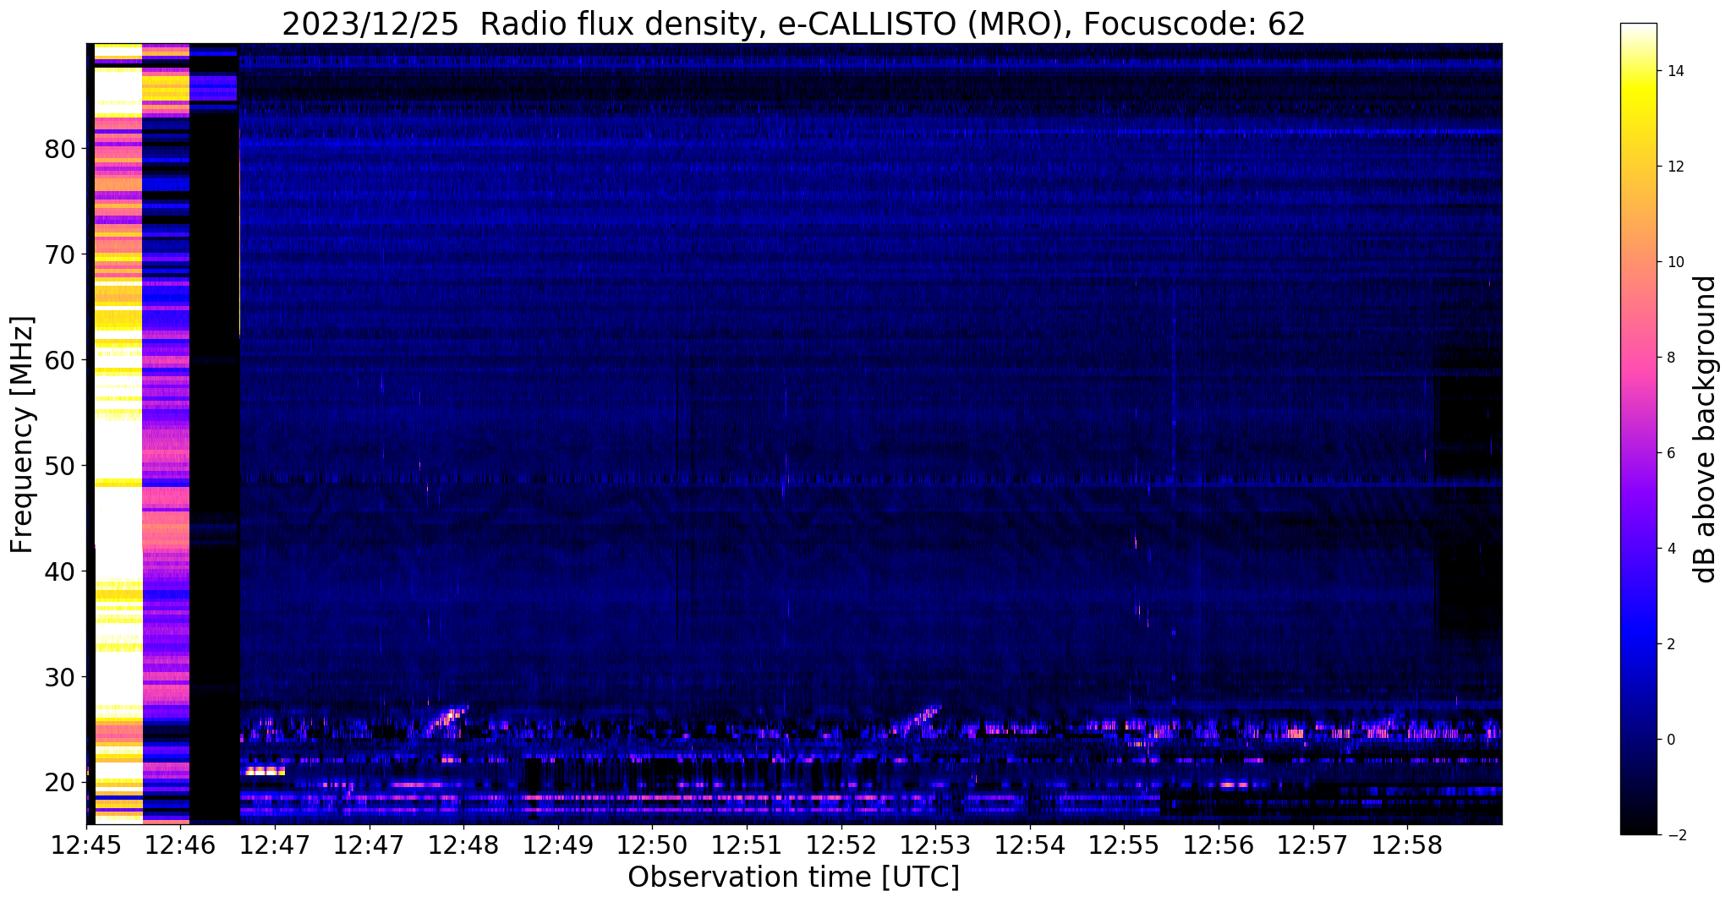Click the colorbar gradient strip
The image size is (1731, 902).
coord(1638,429)
